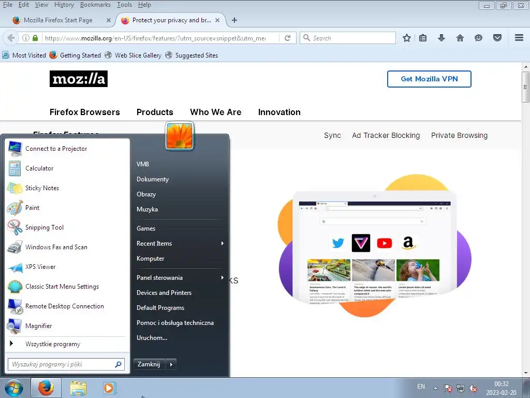Click the Firefox Search box
Screen dimensions: 530x398
pos(348,38)
